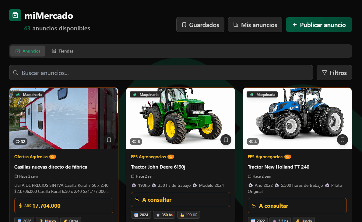The height and width of the screenshot is (222, 362).
Task: Click the search magnifier icon in the search bar
Action: [x=16, y=73]
